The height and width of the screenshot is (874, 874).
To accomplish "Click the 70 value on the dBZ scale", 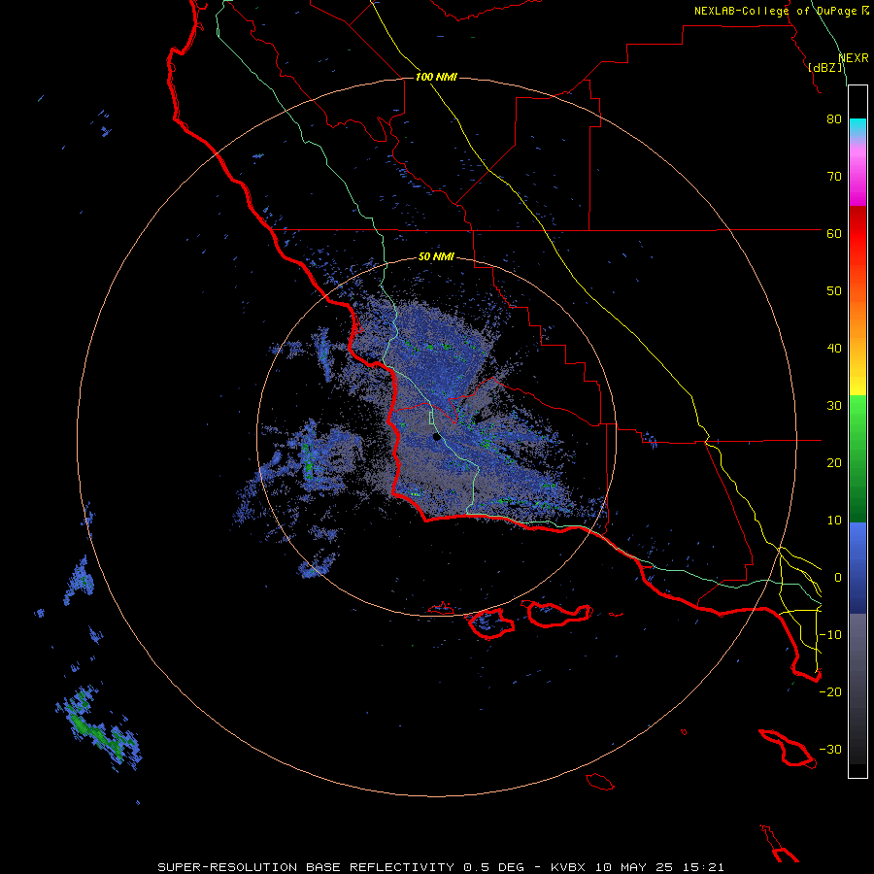I will 834,177.
